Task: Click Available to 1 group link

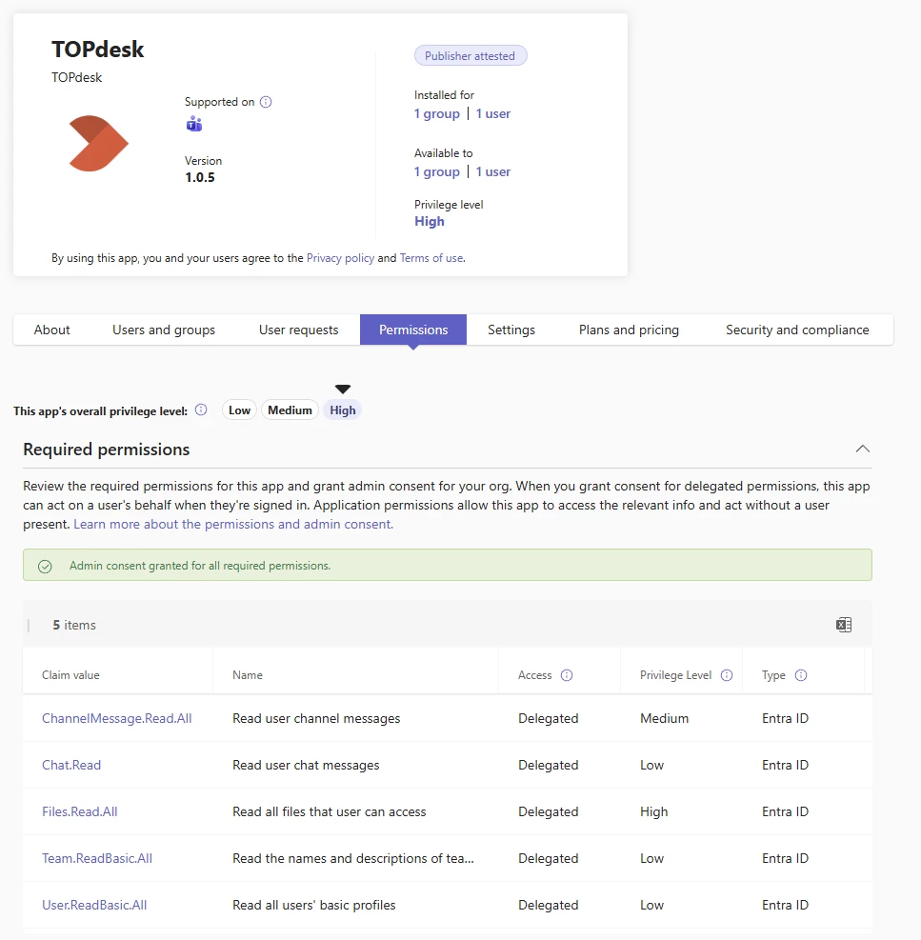Action: click(437, 171)
